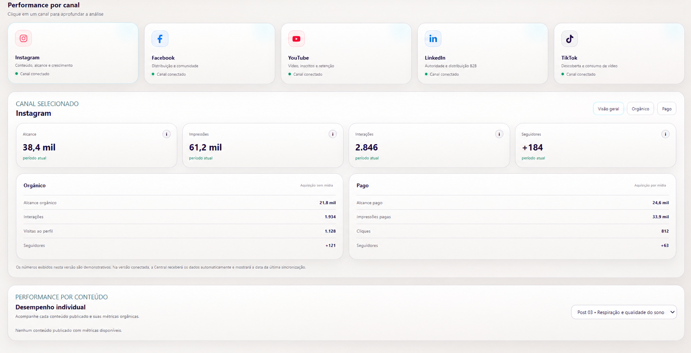Click the 33,9 mil paid impressions value
The width and height of the screenshot is (691, 353).
tap(661, 217)
